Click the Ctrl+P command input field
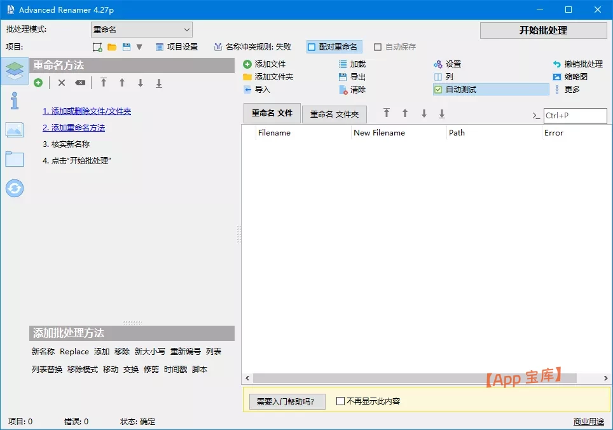The height and width of the screenshot is (430, 613). click(x=575, y=116)
